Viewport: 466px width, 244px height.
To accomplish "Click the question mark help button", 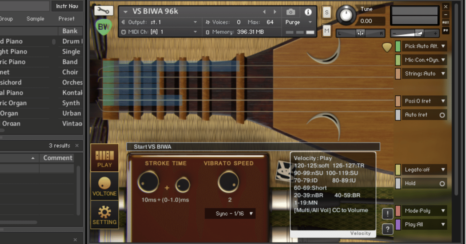I will click(387, 229).
